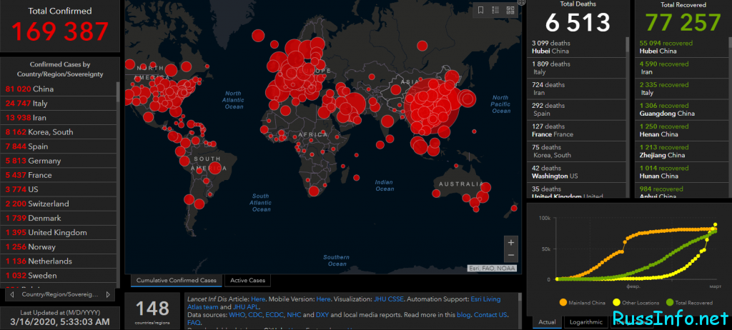The image size is (732, 330).
Task: Select 5 437 France row
Action: pos(59,176)
